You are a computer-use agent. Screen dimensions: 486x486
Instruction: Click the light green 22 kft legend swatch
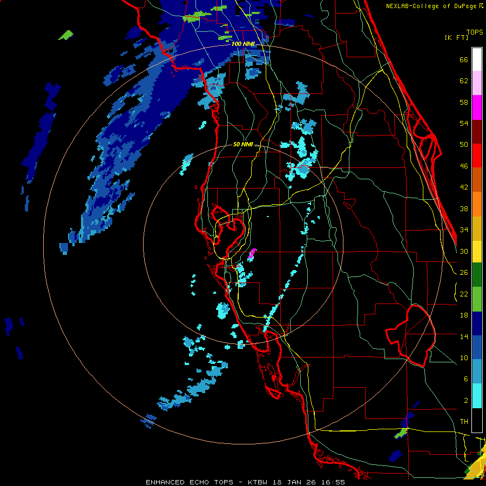[477, 299]
